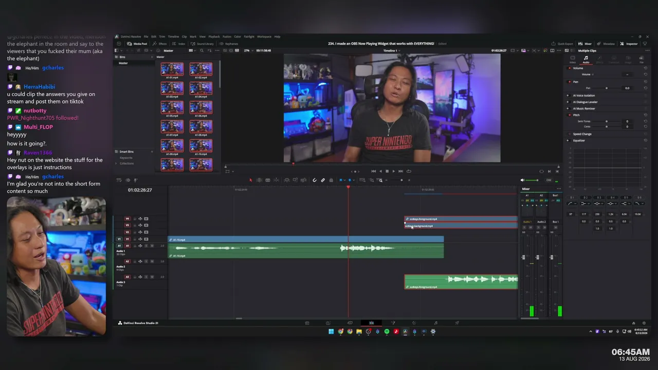Screen dimensions: 658x370
Task: Click the Stop button in viewer transport
Action: tap(387, 171)
